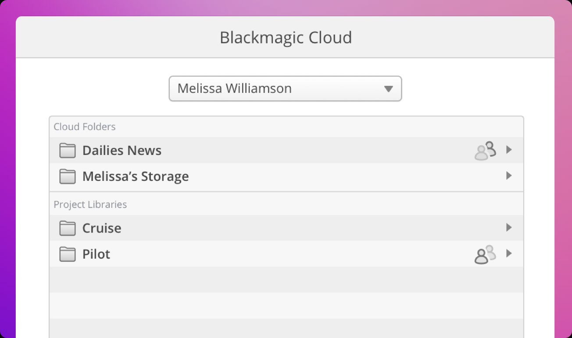The image size is (572, 338).
Task: Click the shared members icon on Dailies News
Action: pyautogui.click(x=485, y=150)
